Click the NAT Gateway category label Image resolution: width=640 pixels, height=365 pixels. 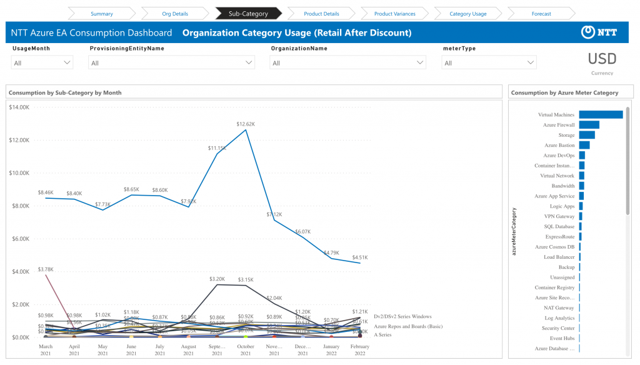coord(559,308)
